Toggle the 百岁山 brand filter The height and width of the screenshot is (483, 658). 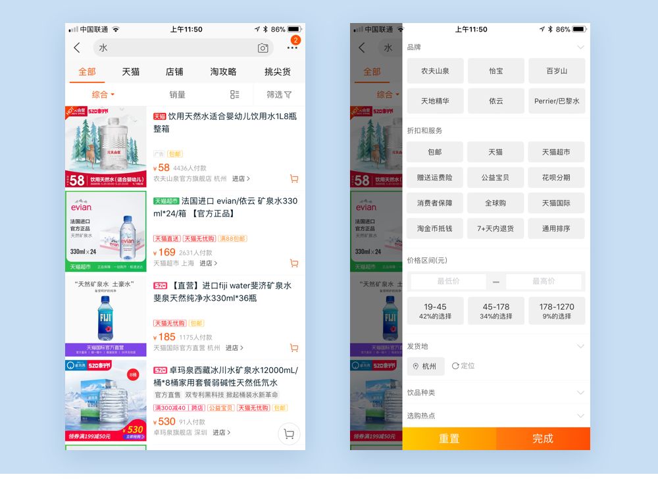[x=557, y=71]
